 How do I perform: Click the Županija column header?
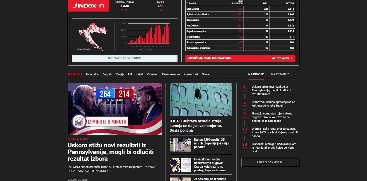coord(191,3)
